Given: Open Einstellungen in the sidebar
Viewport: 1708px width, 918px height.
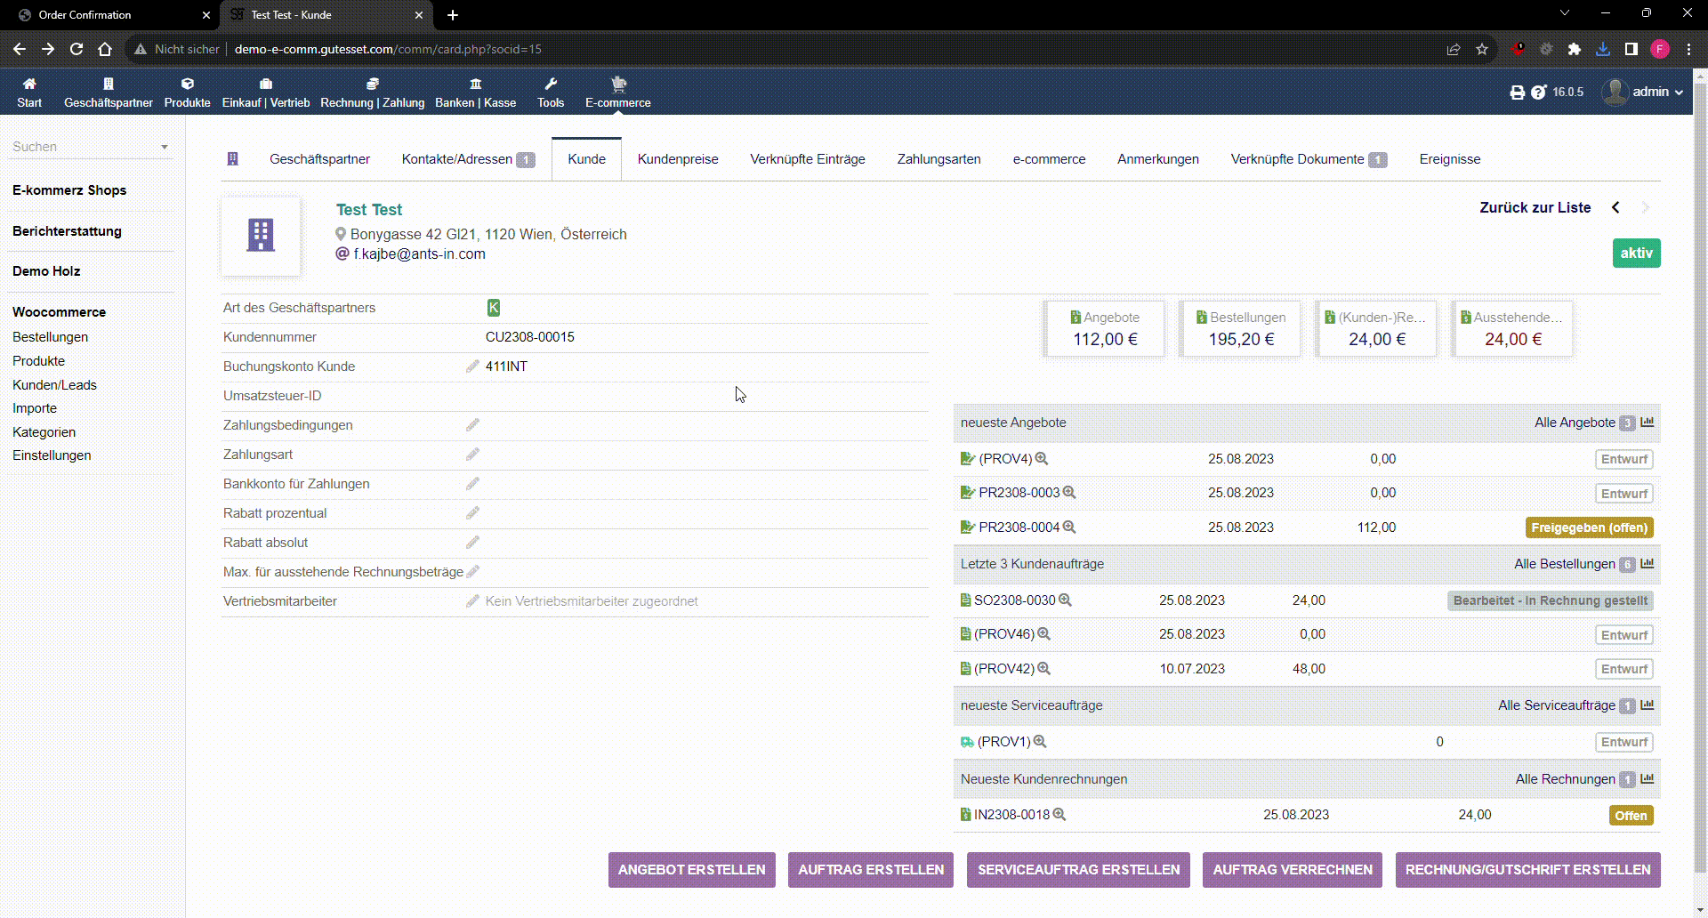Looking at the screenshot, I should pos(52,455).
